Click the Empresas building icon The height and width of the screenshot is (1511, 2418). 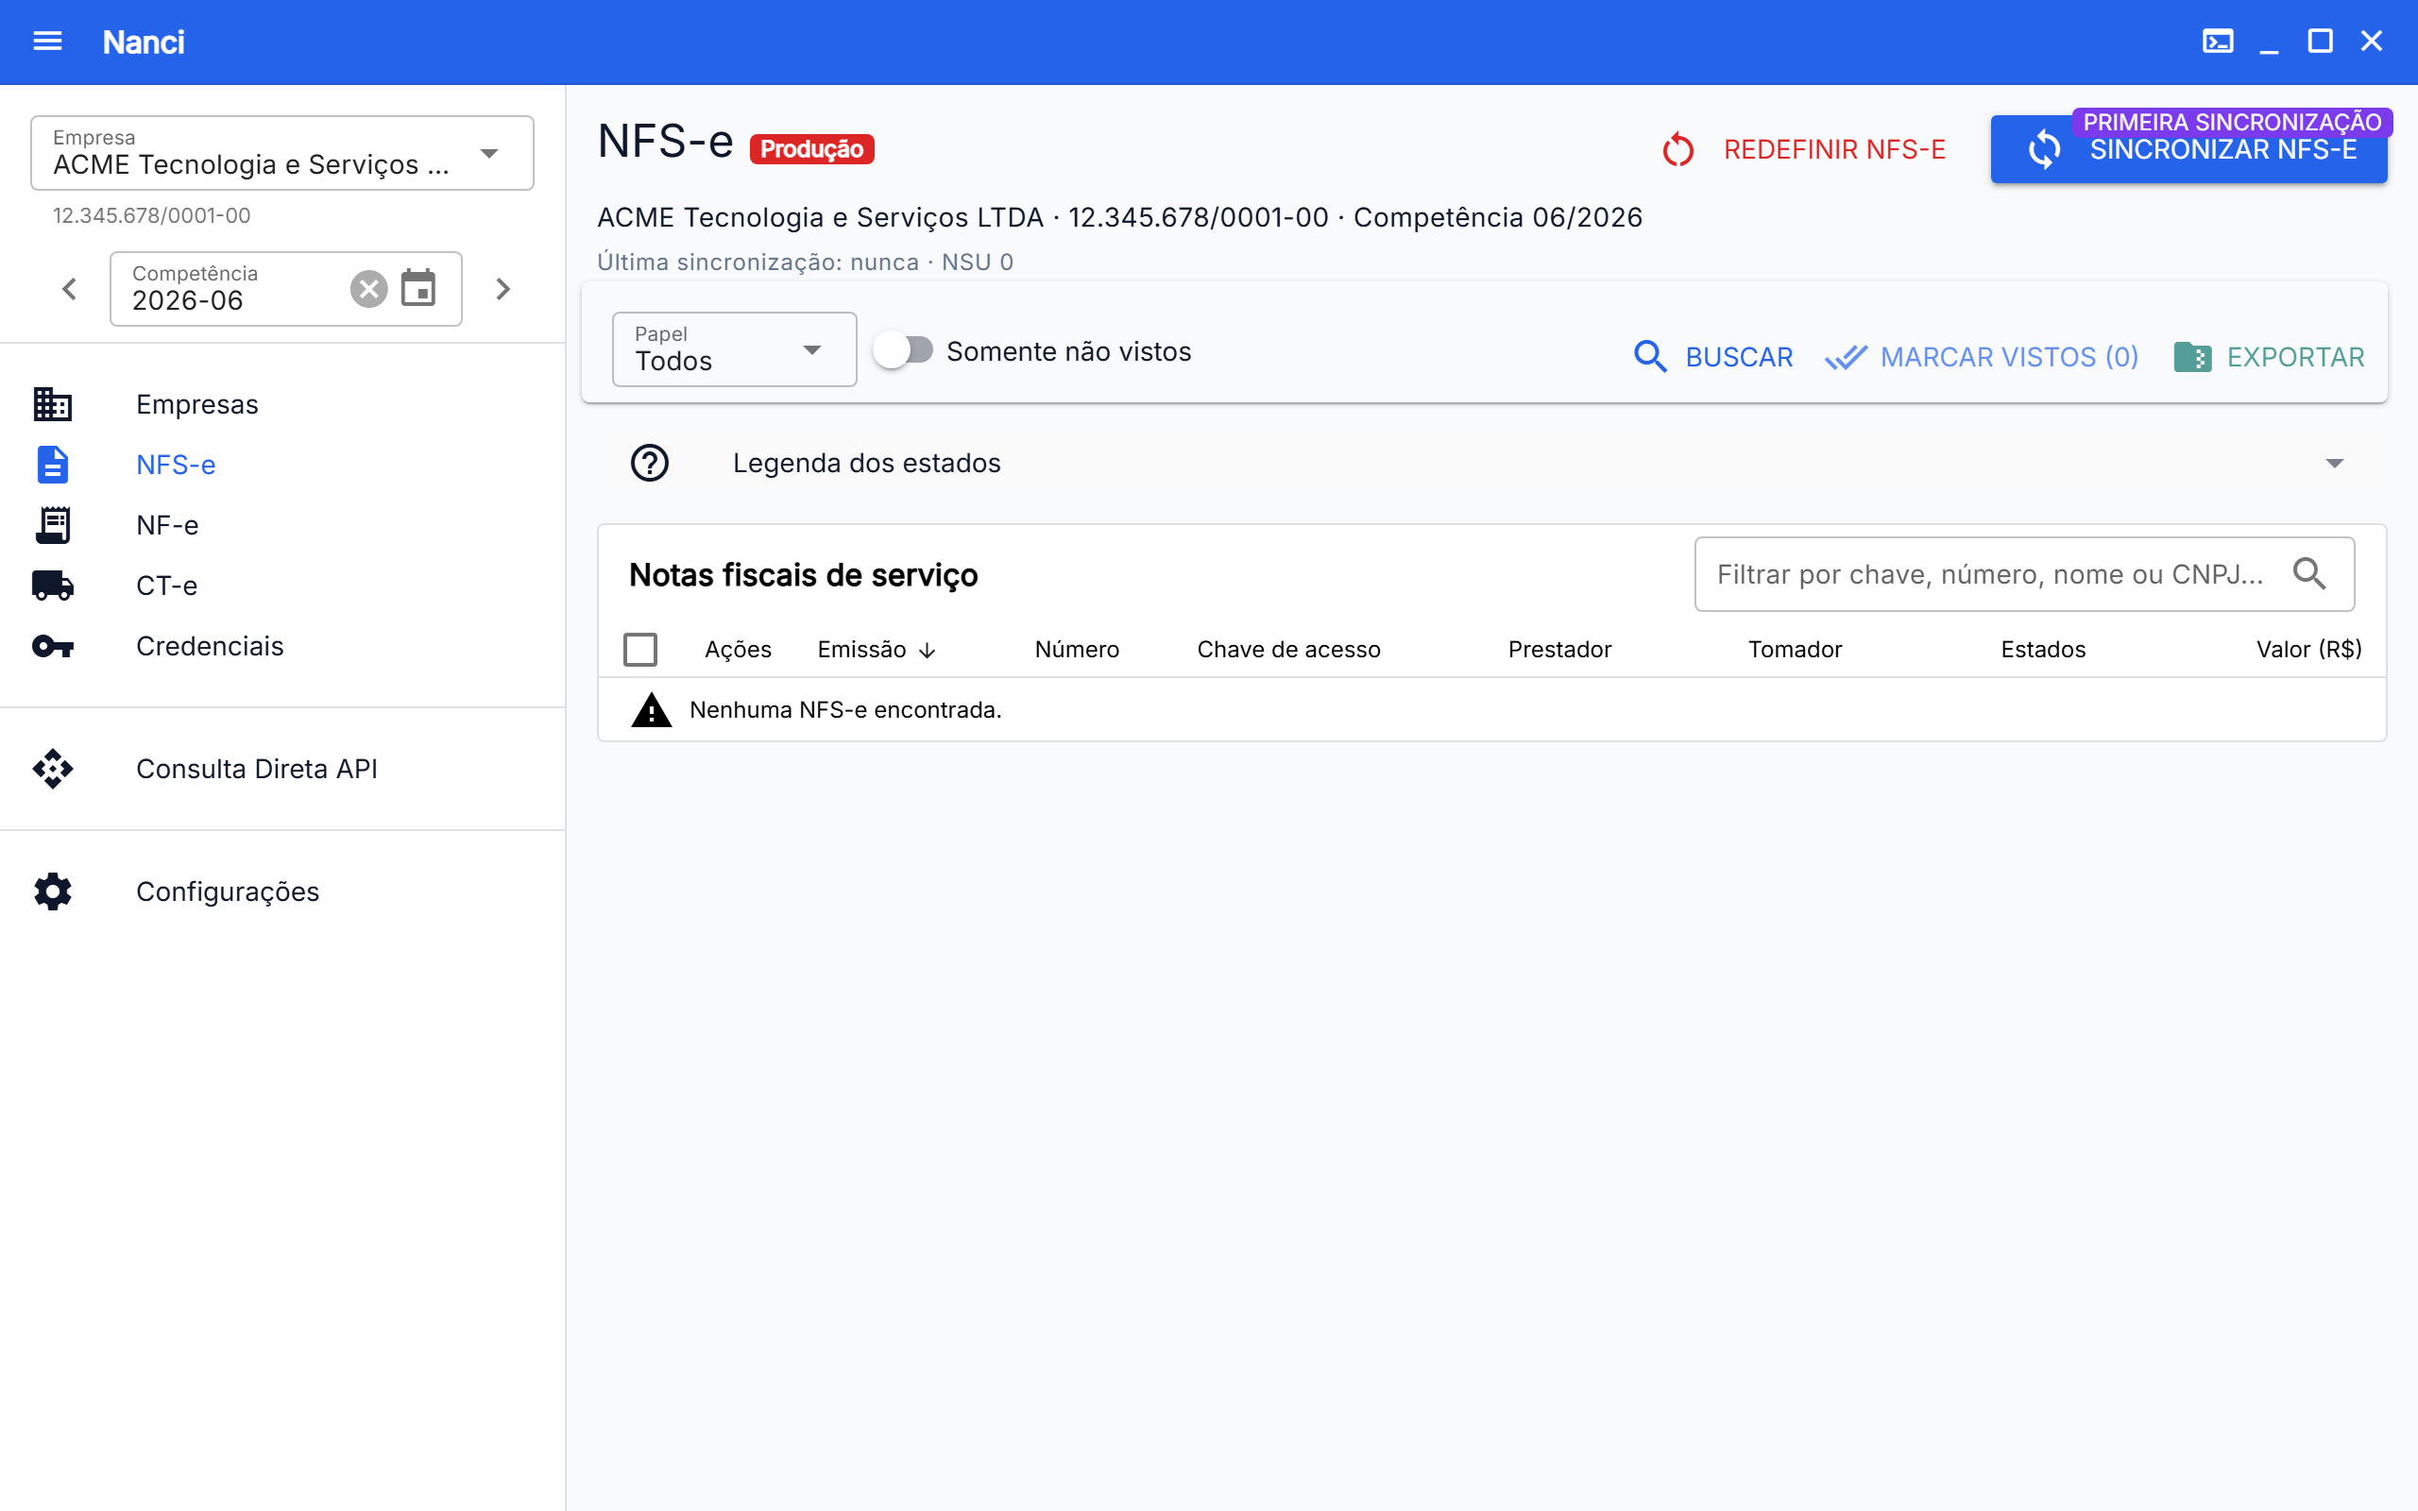click(x=53, y=404)
